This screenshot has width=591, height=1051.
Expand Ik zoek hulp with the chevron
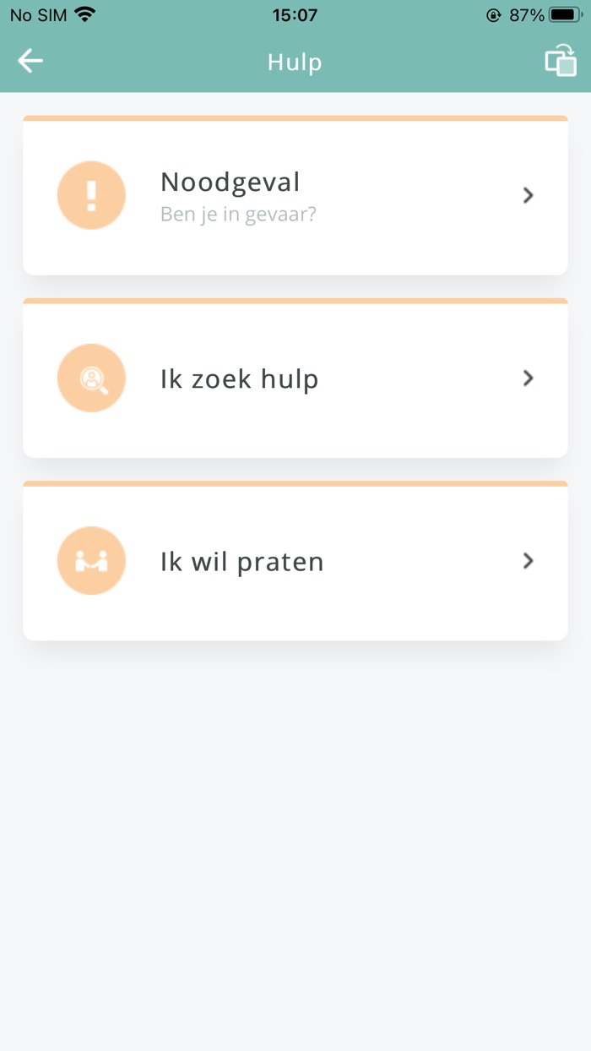[x=528, y=378]
